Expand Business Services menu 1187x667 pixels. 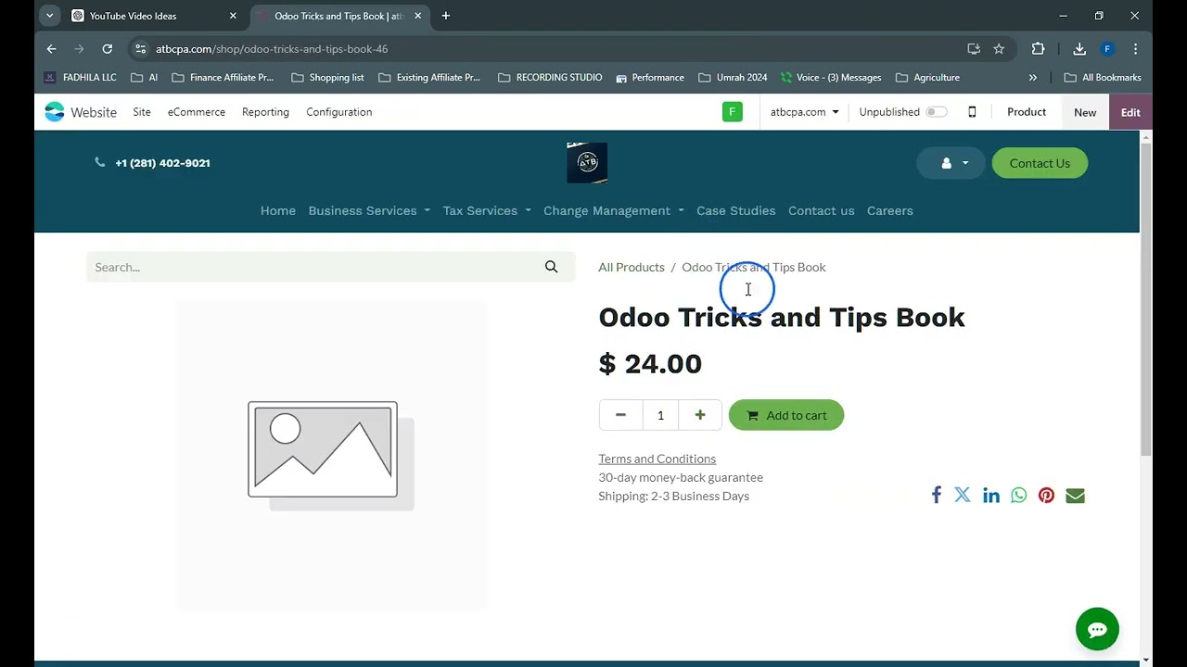tap(369, 210)
